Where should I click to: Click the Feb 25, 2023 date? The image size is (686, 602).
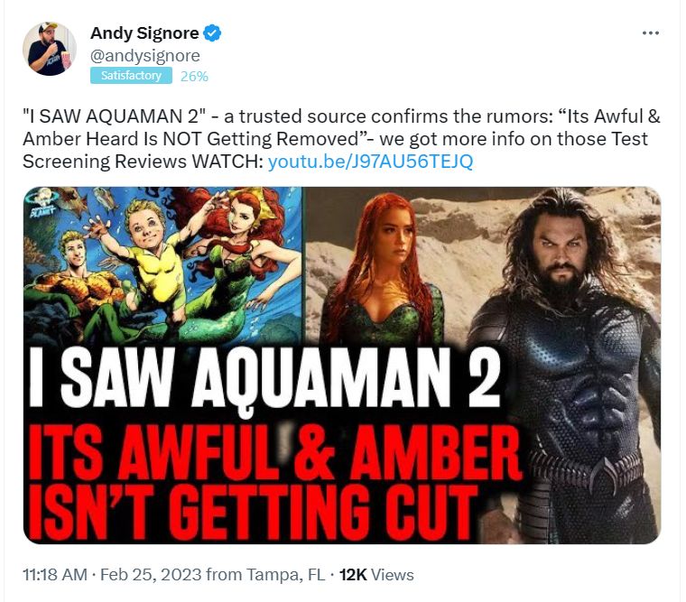coord(151,574)
